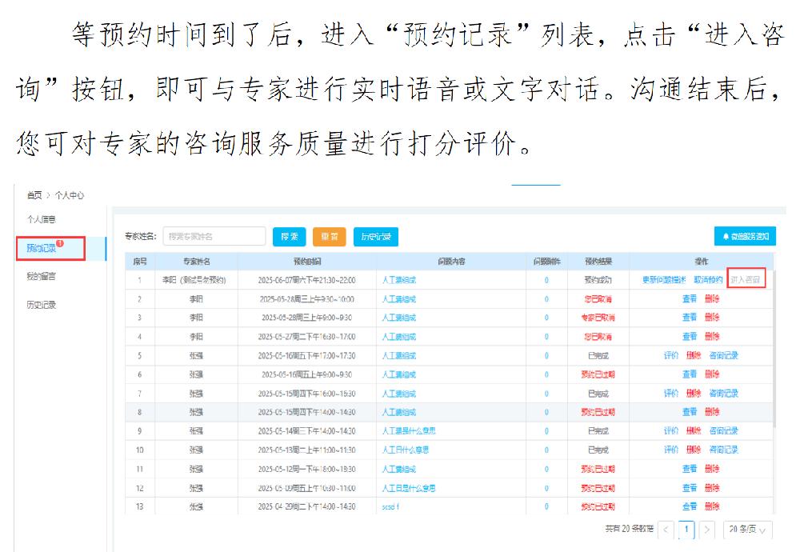Screen dimensions: 800x552
Task: Open 个人信息 in the left sidebar
Action: pos(42,219)
